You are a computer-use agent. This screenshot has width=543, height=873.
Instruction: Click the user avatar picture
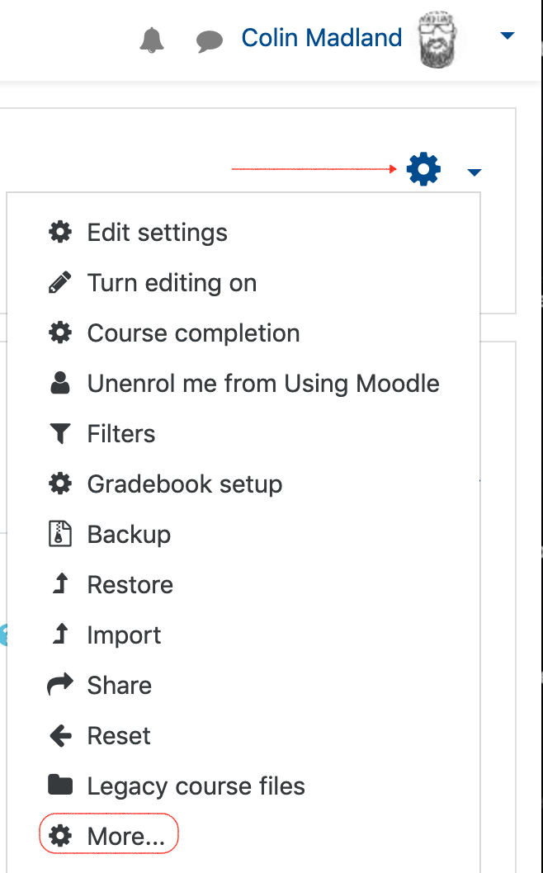pos(438,40)
